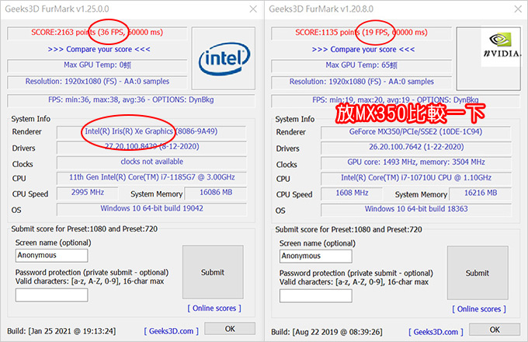Click OK in the FurMark v1.25.0.0 window
The width and height of the screenshot is (528, 342).
(x=230, y=329)
